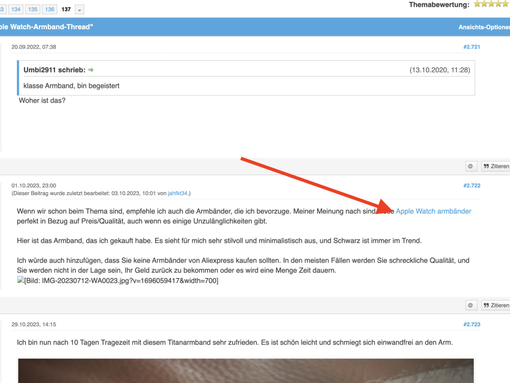This screenshot has height=383, width=510.
Task: Click Zitieren button of post #2.721
Action: (496, 166)
